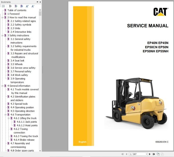Open '3.1 General safety instructions' bookmark
This screenshot has width=174, height=157.
point(20,41)
